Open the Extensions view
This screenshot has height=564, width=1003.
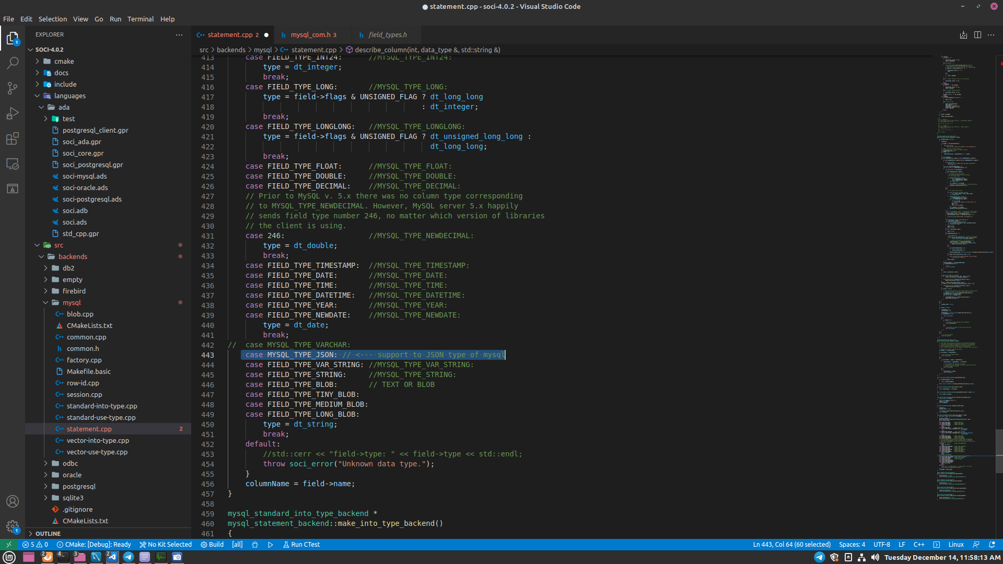13,138
